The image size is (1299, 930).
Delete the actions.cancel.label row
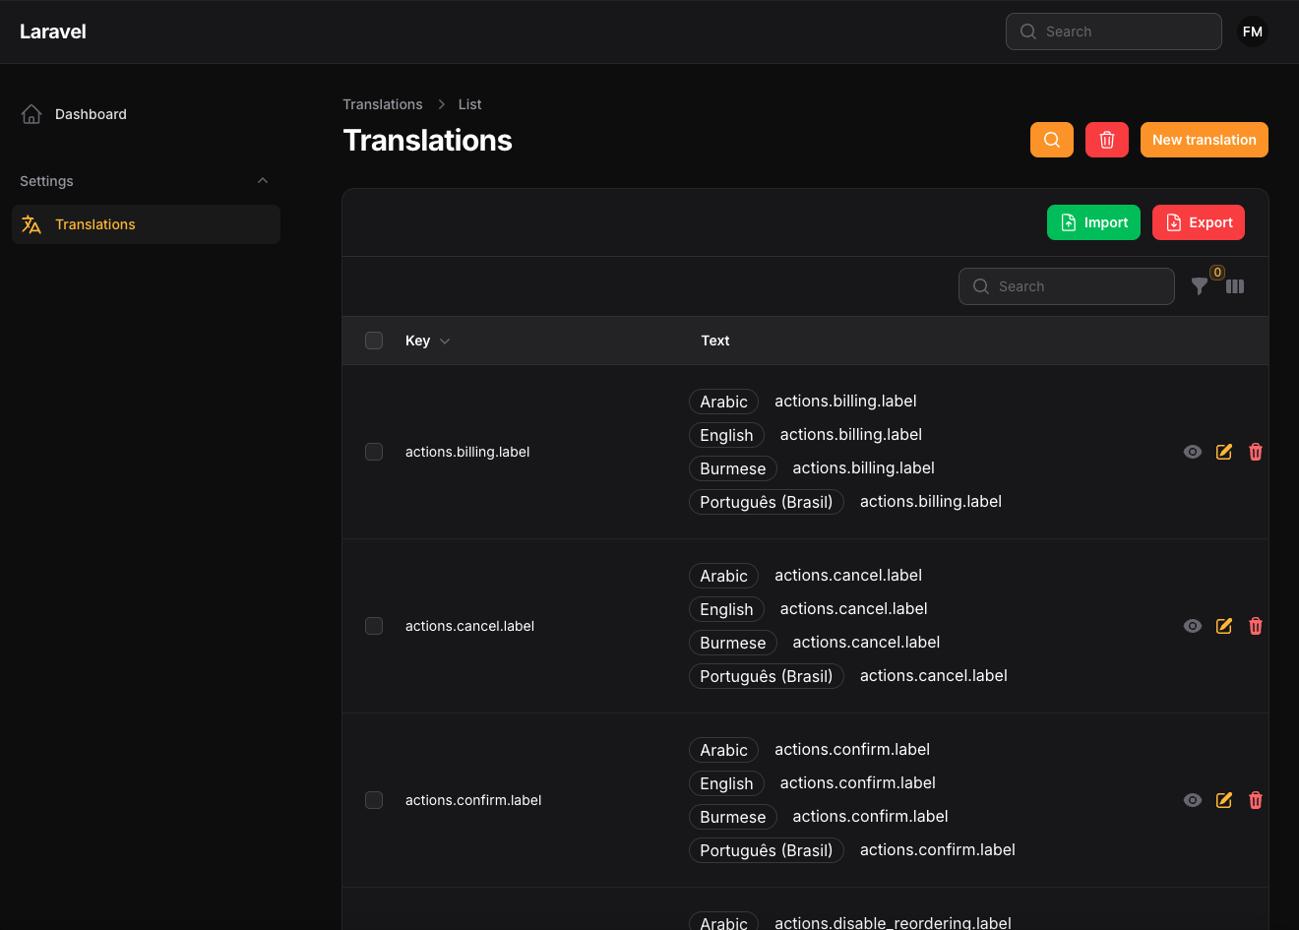(x=1256, y=626)
